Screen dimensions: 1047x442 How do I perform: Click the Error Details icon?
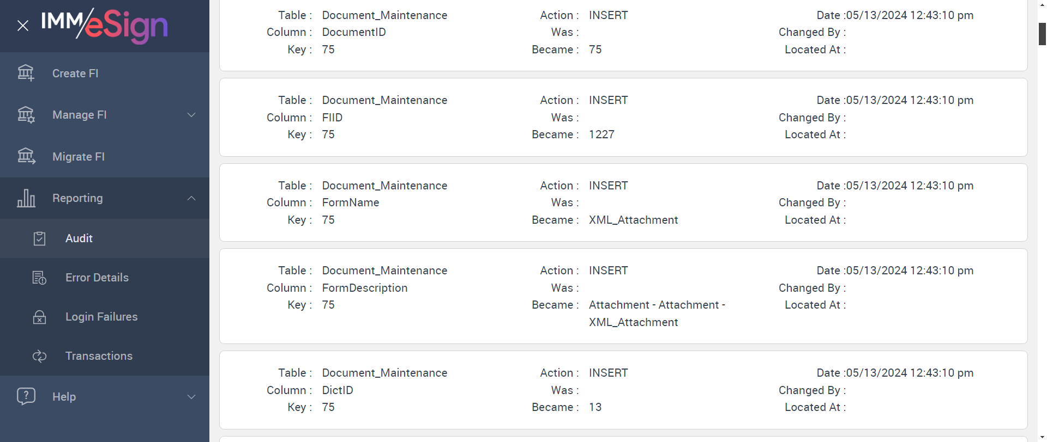point(39,278)
